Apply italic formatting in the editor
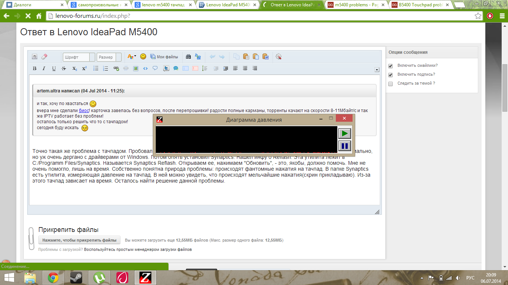 click(44, 69)
